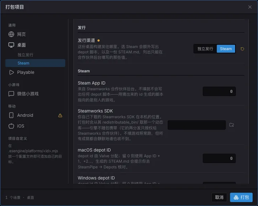Click the Steamworks SDK label
The height and width of the screenshot is (206, 258).
95,111
